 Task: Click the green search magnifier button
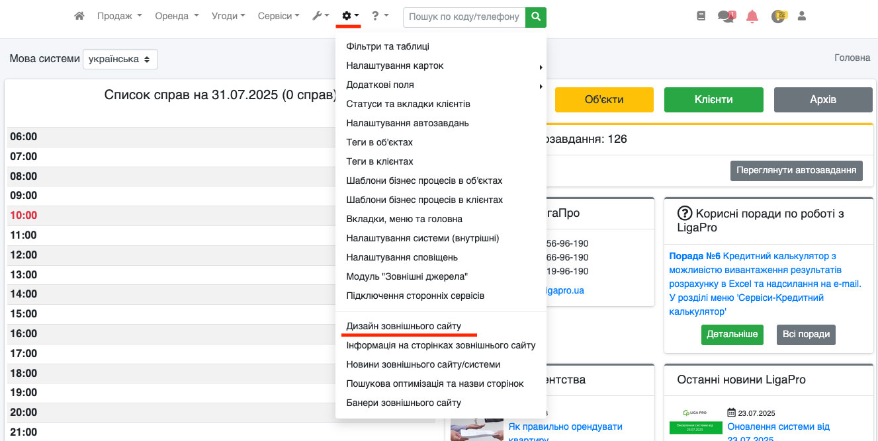[x=536, y=17]
